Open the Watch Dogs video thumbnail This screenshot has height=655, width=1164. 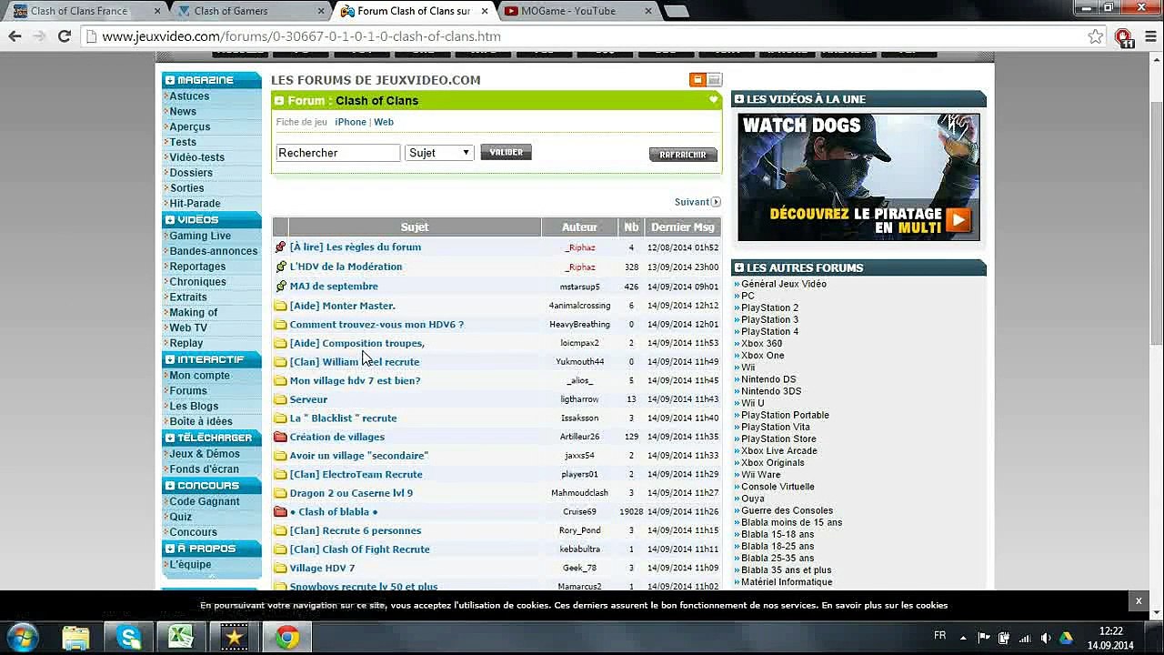tap(858, 177)
